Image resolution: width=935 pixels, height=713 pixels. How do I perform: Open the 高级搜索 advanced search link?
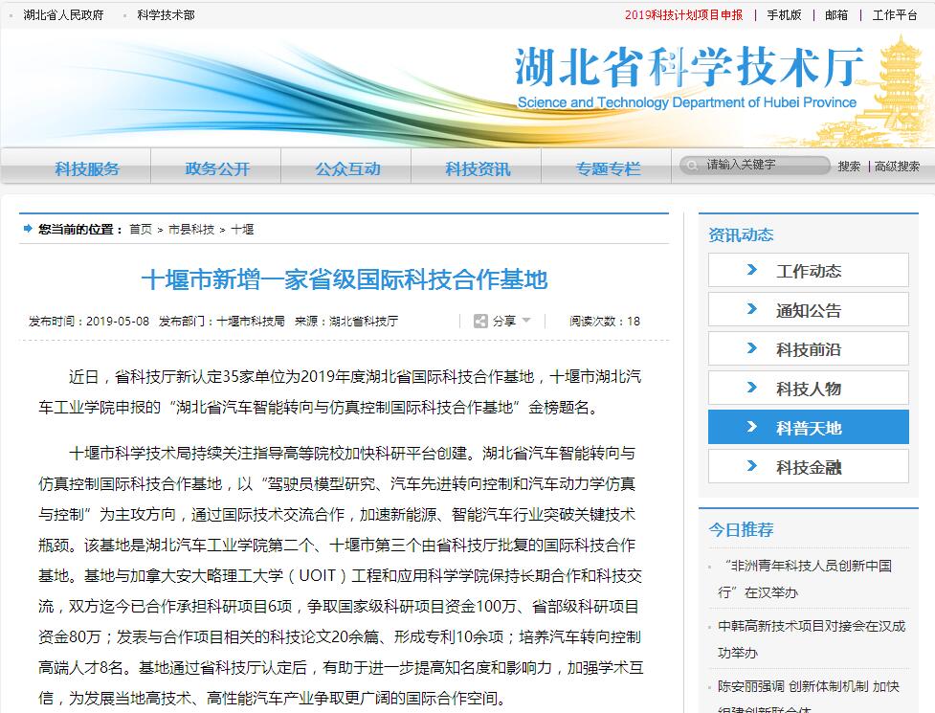(x=897, y=167)
